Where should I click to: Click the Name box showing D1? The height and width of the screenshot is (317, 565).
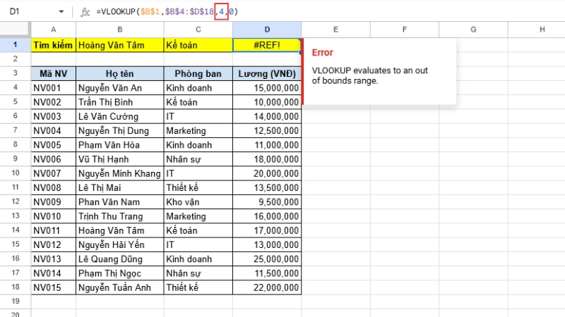(28, 12)
